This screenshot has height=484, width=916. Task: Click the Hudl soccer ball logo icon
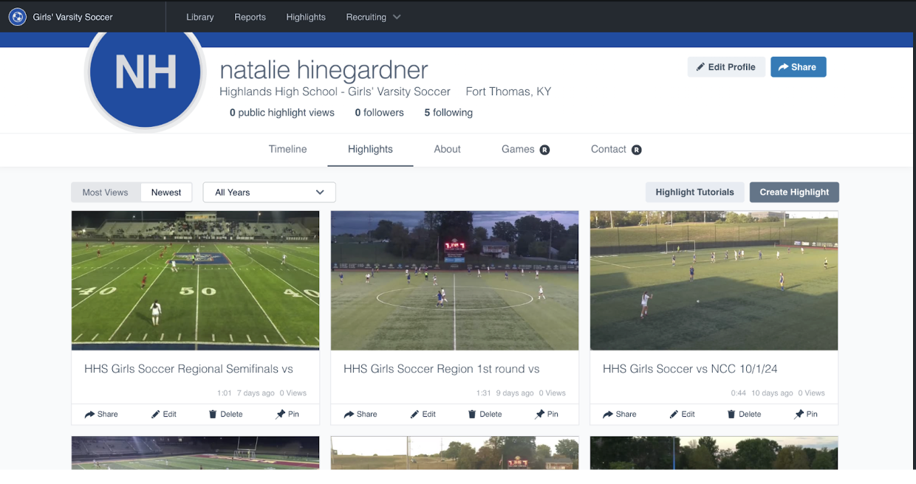17,16
